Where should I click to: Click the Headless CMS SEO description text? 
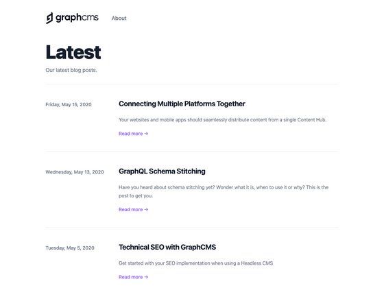tap(195, 263)
